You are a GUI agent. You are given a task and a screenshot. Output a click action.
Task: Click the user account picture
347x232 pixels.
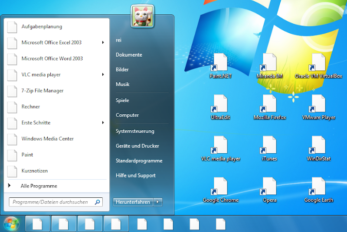coord(142,16)
